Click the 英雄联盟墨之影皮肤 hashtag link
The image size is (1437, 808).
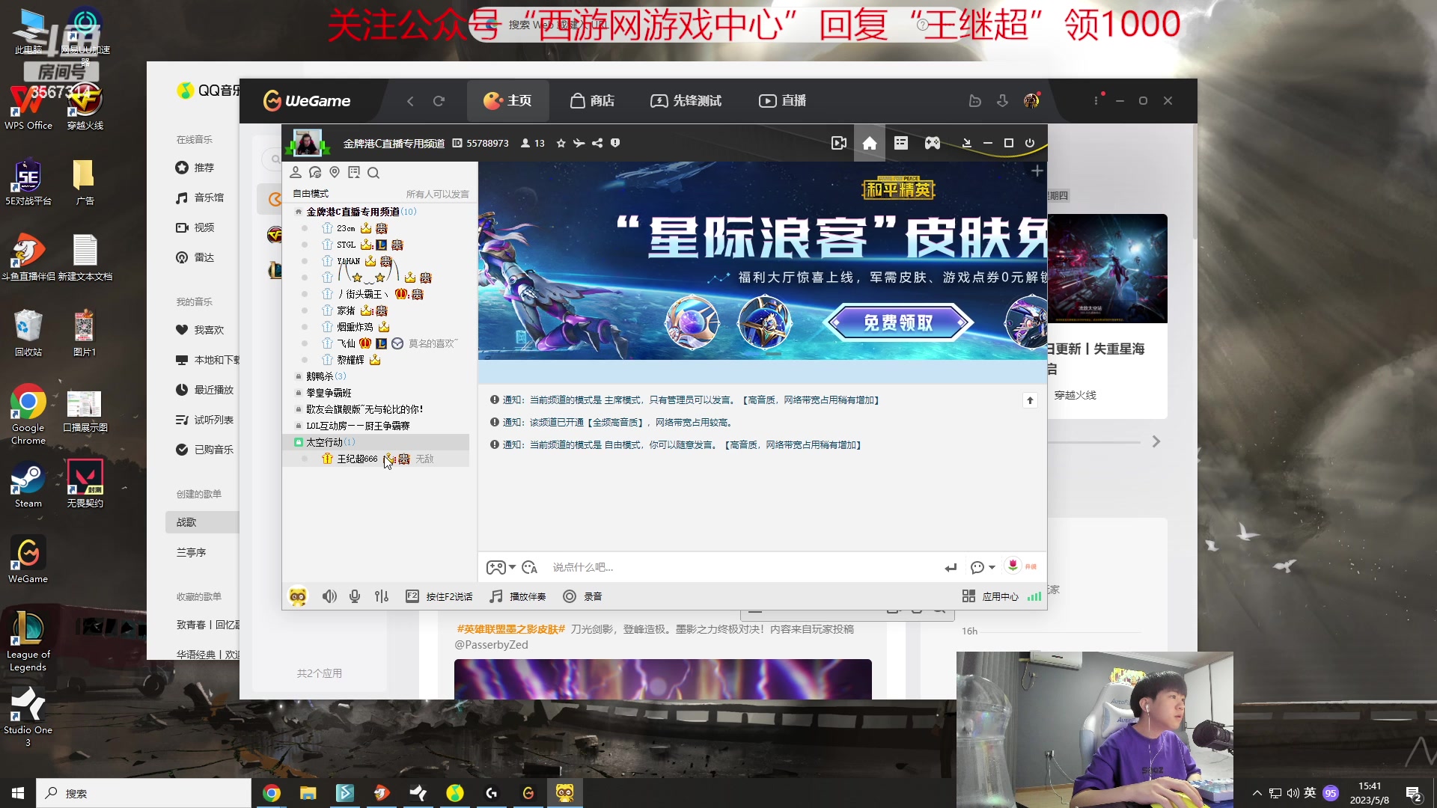(x=511, y=629)
